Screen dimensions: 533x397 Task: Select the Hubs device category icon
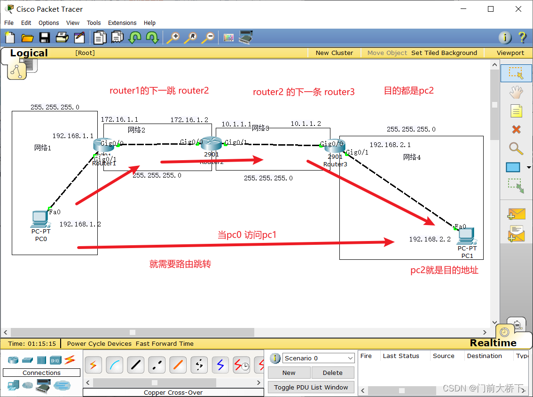pos(41,359)
